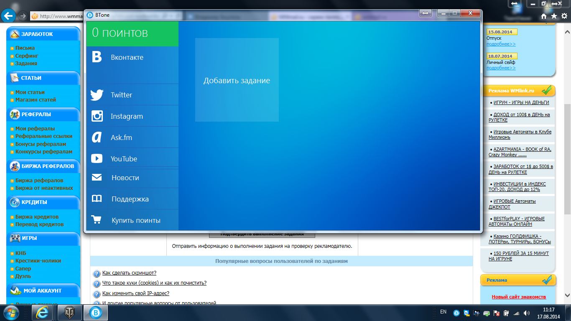The width and height of the screenshot is (571, 321).
Task: Open the Как сделать скриншот? question
Action: 129,273
